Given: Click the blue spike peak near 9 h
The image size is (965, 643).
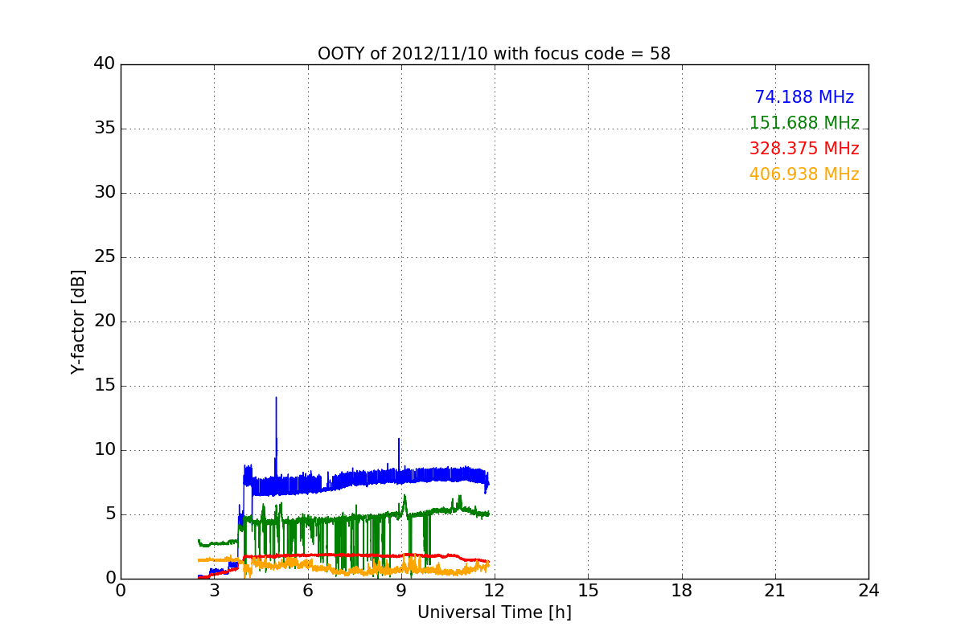Looking at the screenshot, I should point(399,440).
